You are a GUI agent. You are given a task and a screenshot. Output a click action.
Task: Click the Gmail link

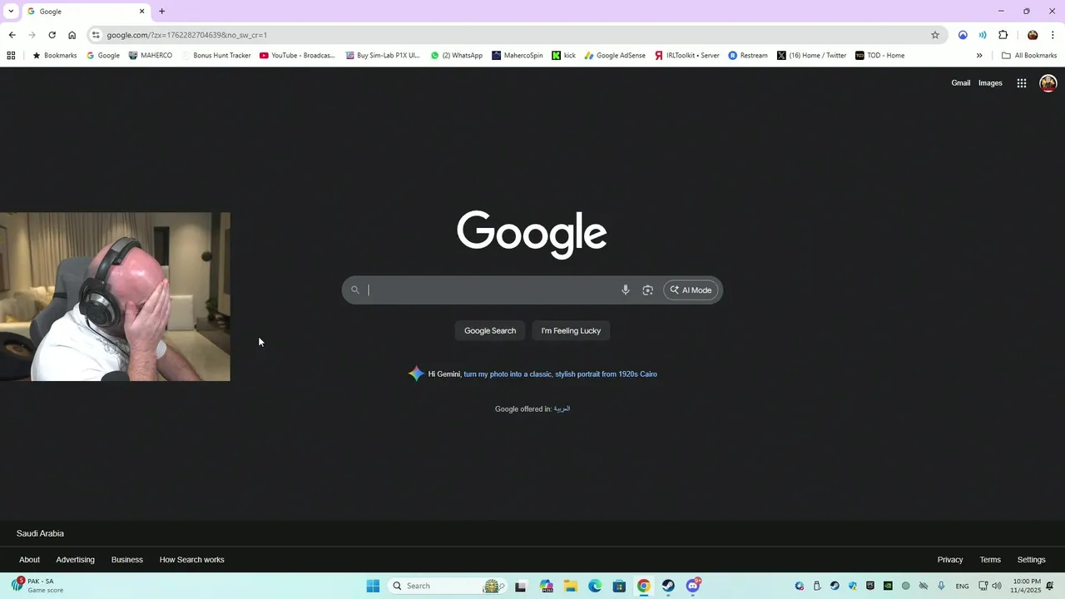pyautogui.click(x=961, y=83)
